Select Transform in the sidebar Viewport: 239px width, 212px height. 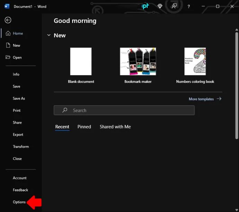point(21,147)
